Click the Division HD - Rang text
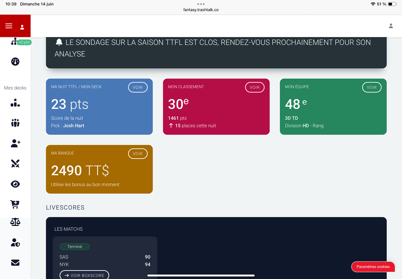The image size is (402, 279). 304,126
